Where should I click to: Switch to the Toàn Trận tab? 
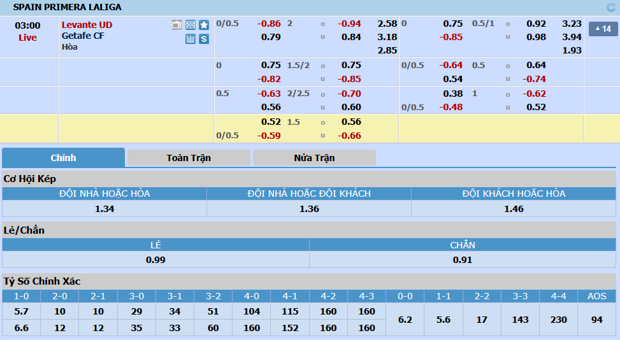click(x=189, y=158)
